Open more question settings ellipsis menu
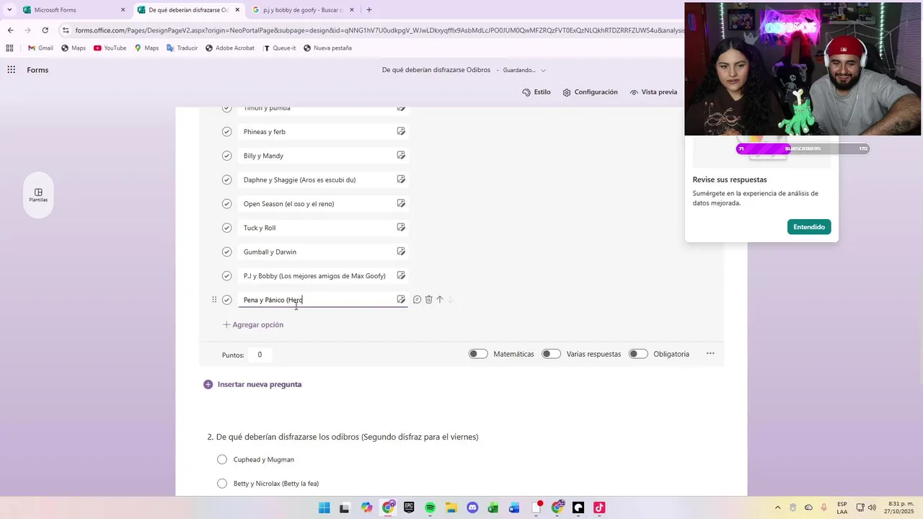Image resolution: width=923 pixels, height=519 pixels. click(x=710, y=353)
